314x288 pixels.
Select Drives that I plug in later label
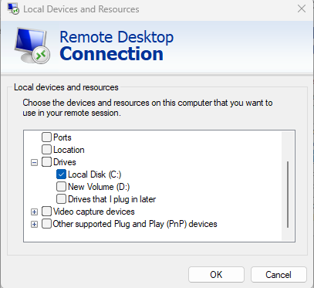pyautogui.click(x=112, y=199)
